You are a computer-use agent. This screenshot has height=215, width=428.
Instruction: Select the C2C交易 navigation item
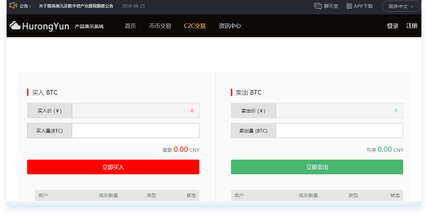tap(195, 26)
